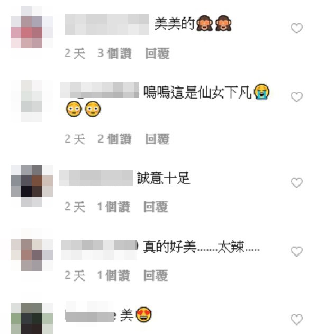Reply to the 誠意十足 comment
This screenshot has width=326, height=334.
156,207
